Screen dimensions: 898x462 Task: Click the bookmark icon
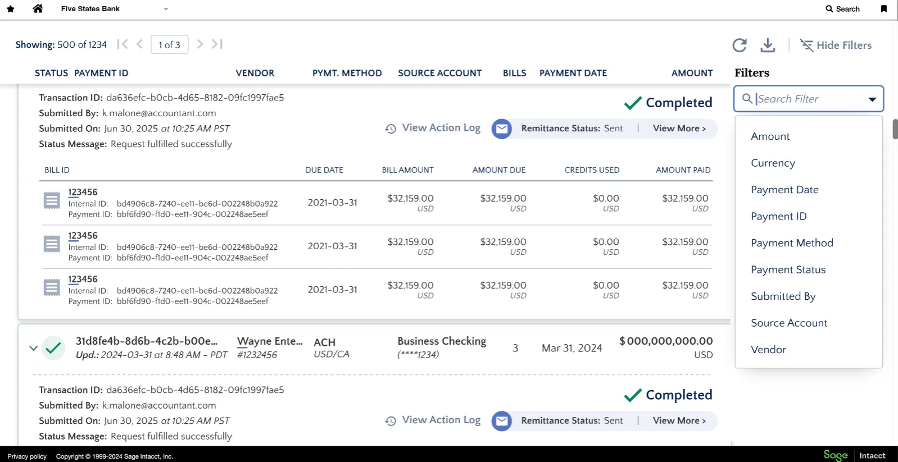884,9
